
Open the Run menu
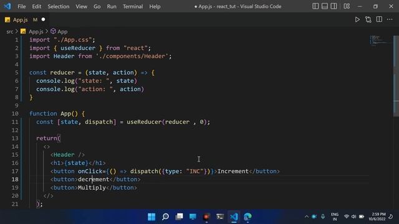112,6
